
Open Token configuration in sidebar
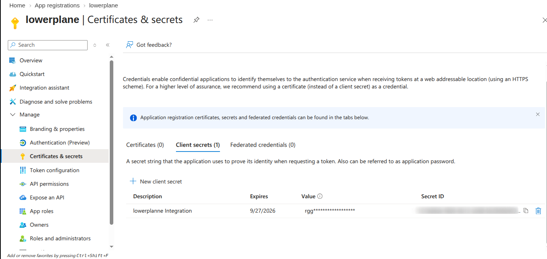pos(55,170)
